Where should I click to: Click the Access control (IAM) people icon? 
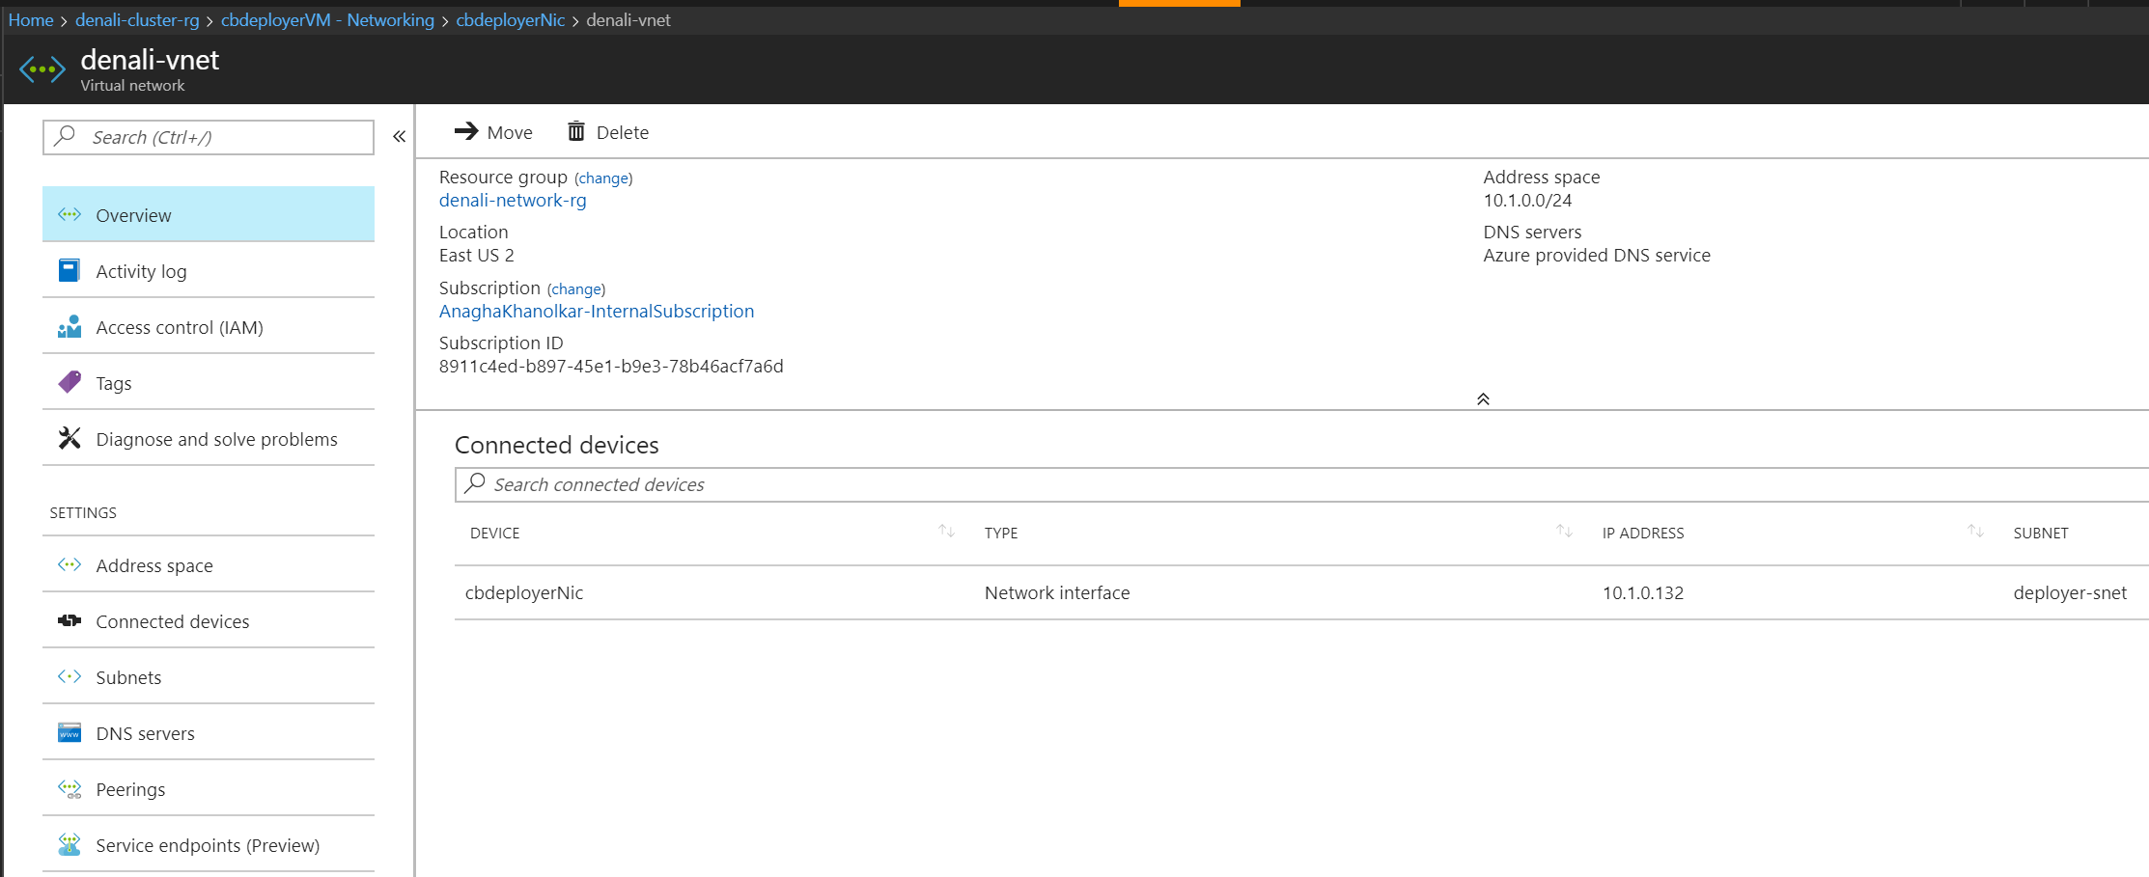point(70,327)
